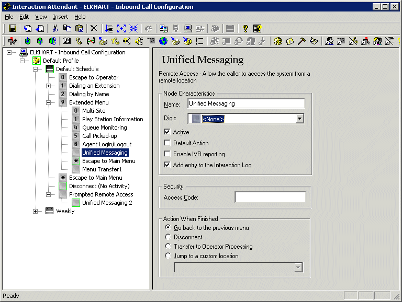
Task: Click the Cut scissors icon
Action: [55, 28]
